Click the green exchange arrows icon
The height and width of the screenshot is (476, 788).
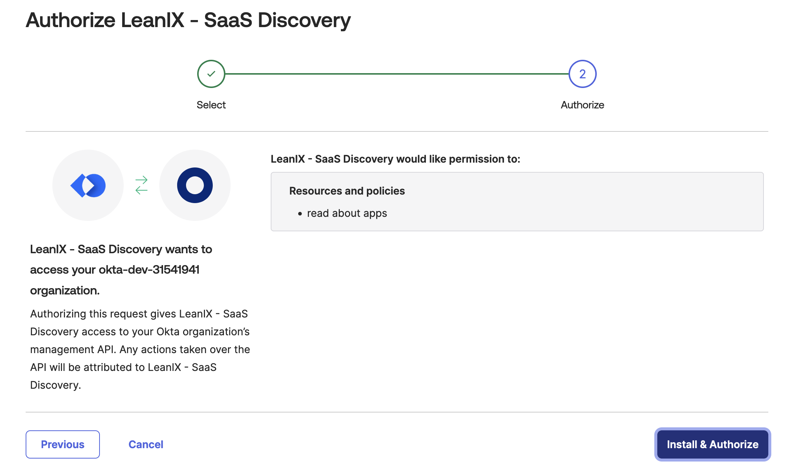(x=141, y=185)
